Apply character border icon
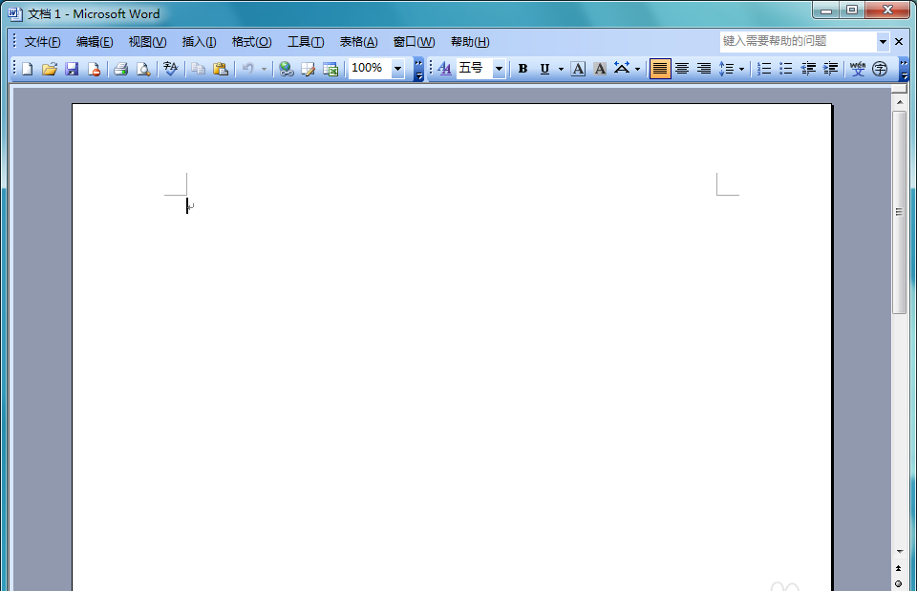This screenshot has width=917, height=591. tap(578, 69)
